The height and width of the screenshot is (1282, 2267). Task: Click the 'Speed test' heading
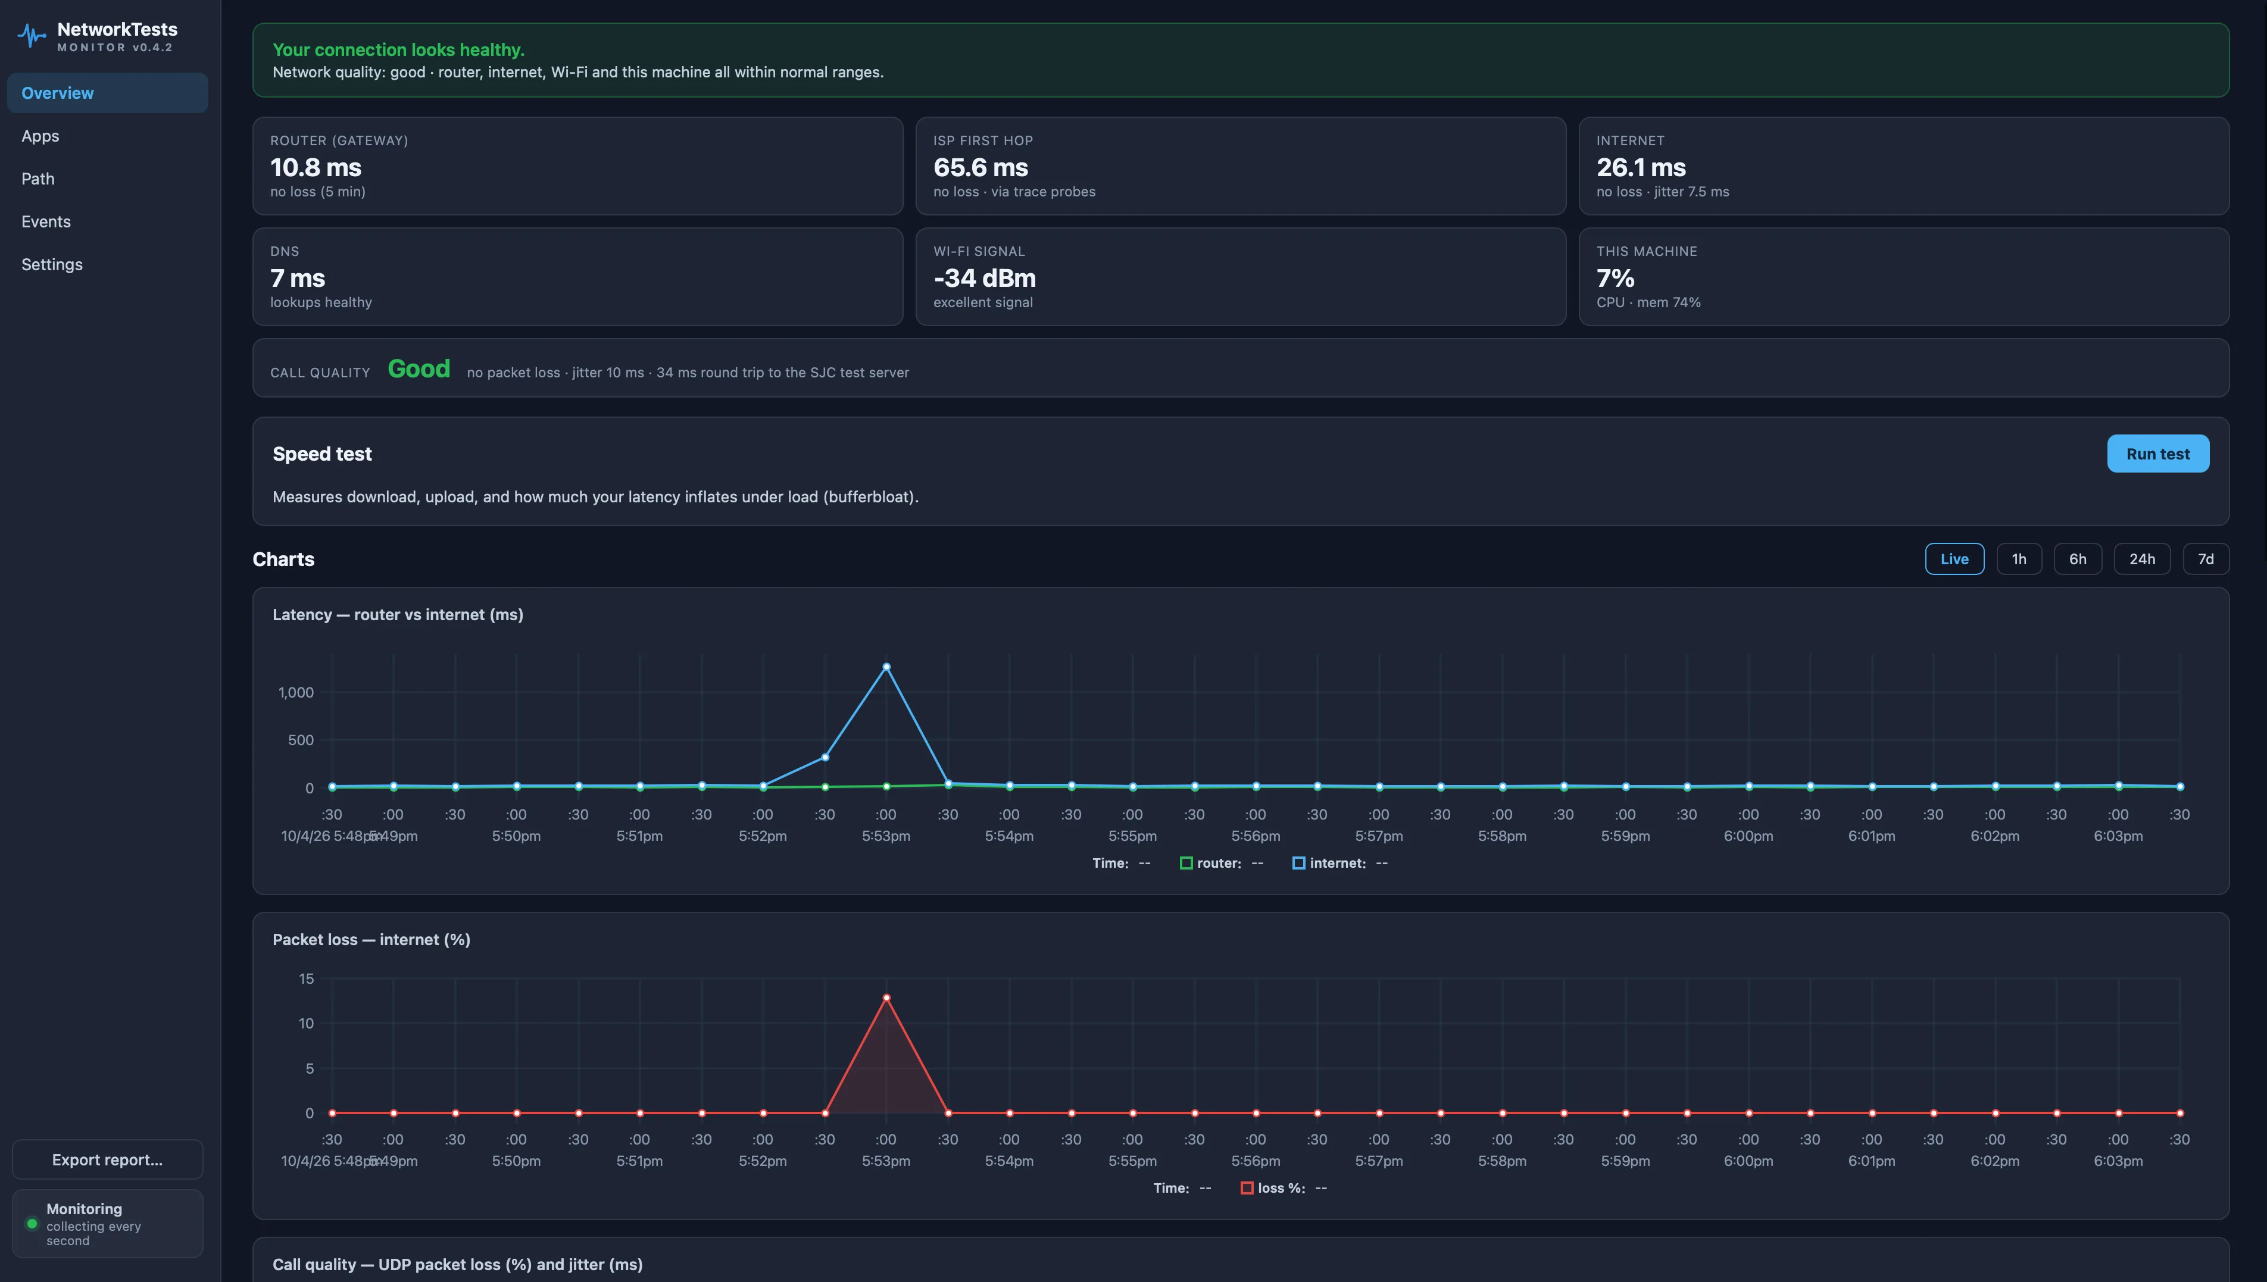click(x=322, y=454)
